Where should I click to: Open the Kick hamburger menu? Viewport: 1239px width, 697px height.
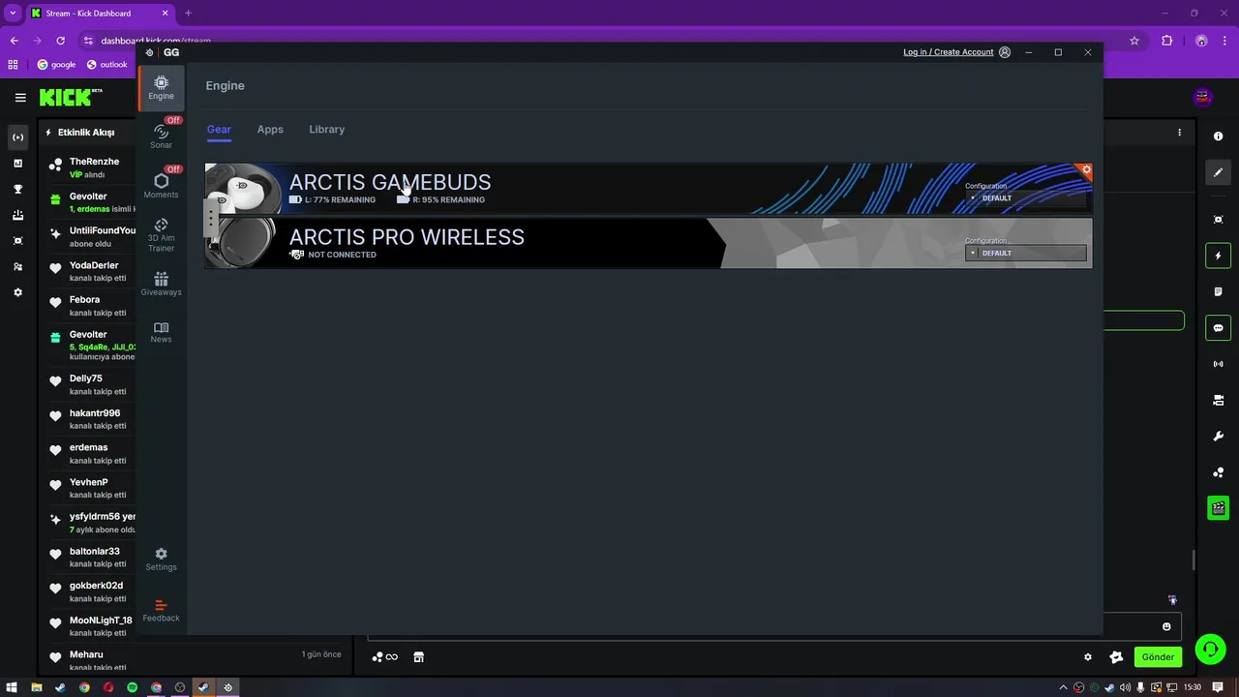coord(20,98)
